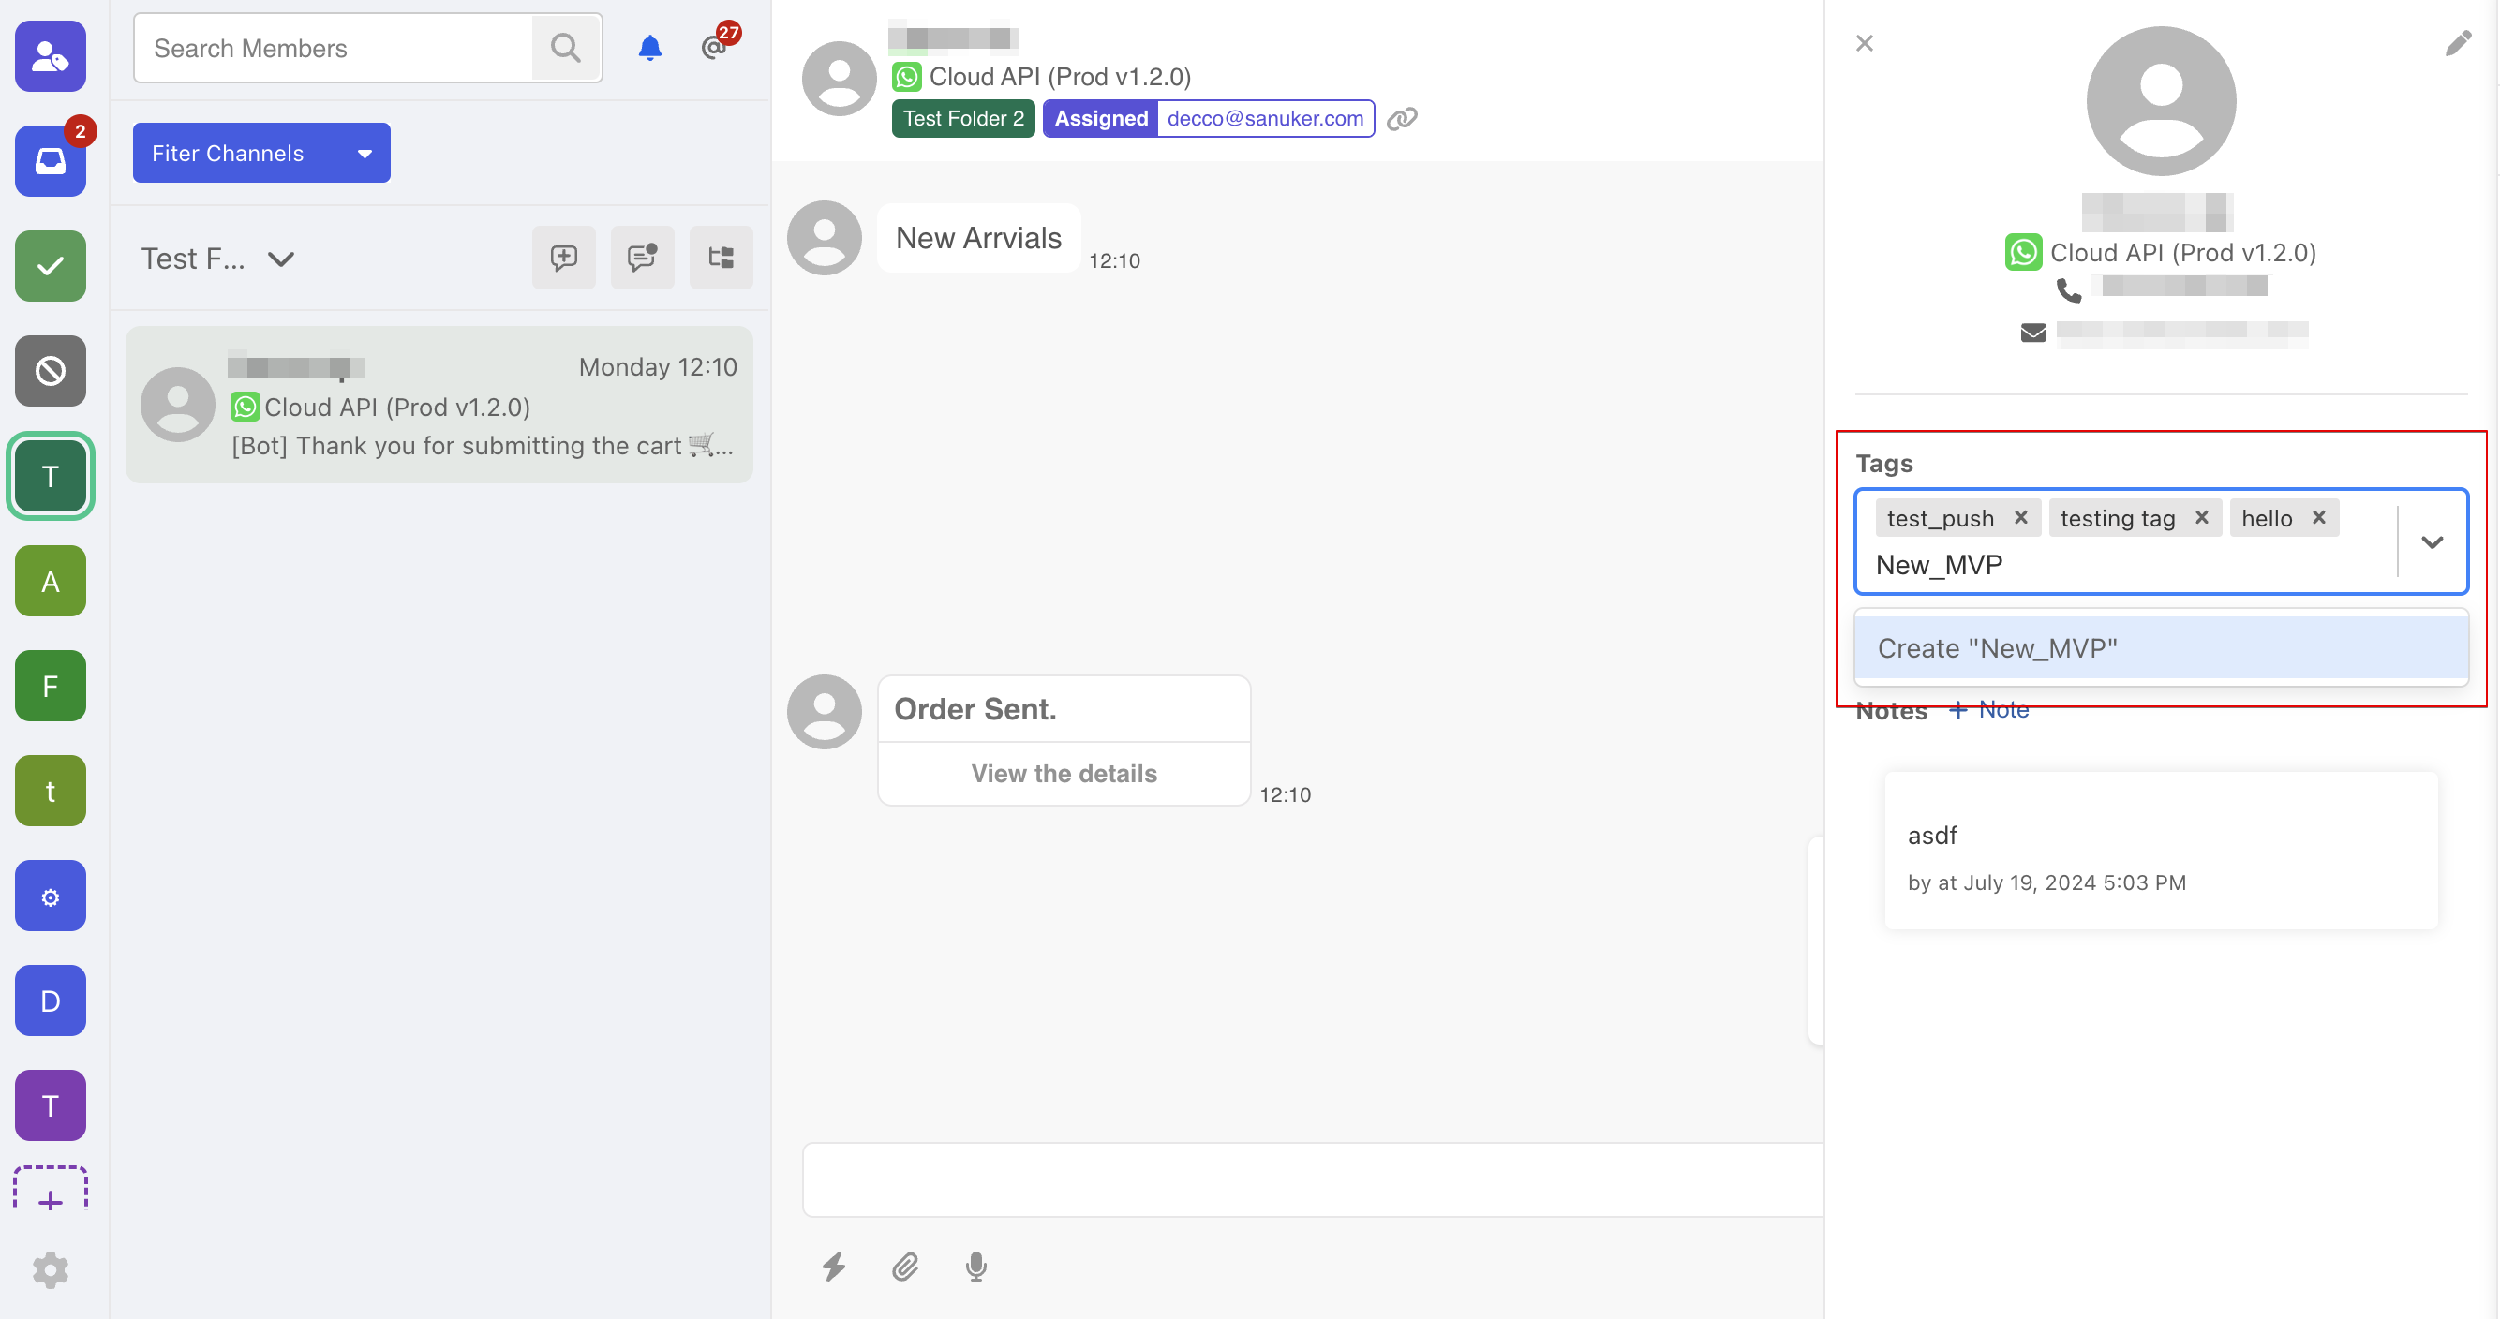Open the inbox icon with 2 badge
2500x1319 pixels.
[51, 161]
